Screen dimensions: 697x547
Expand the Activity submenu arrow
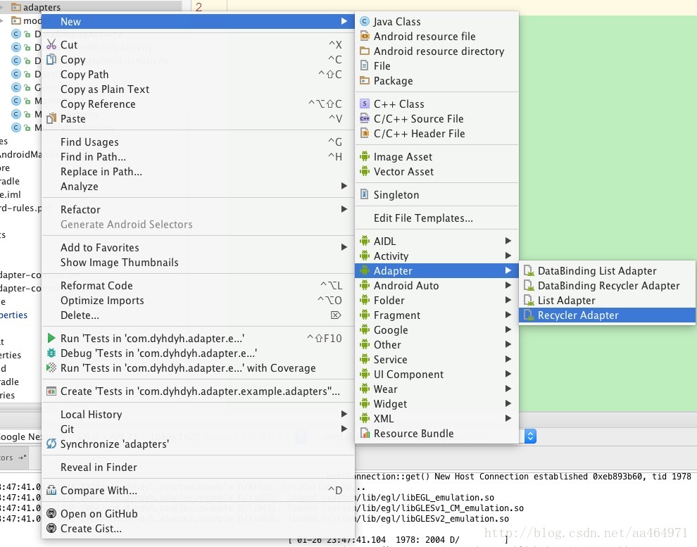pyautogui.click(x=508, y=256)
